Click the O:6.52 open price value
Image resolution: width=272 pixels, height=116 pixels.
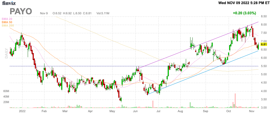pos(57,13)
